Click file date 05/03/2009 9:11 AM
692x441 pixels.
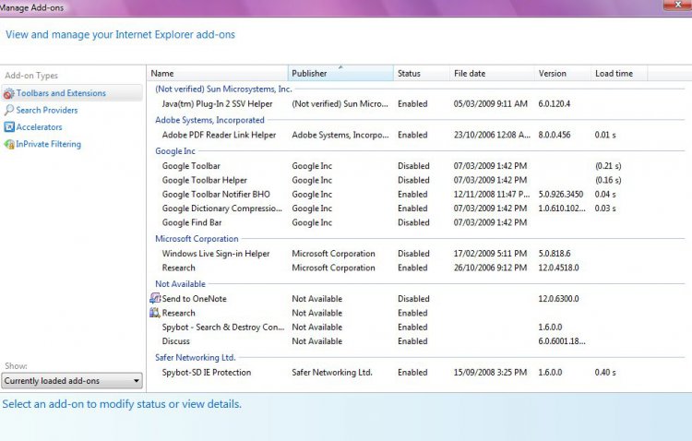coord(490,103)
